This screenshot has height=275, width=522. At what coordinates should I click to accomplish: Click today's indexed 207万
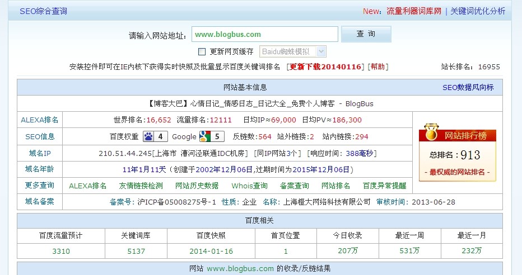(x=348, y=251)
